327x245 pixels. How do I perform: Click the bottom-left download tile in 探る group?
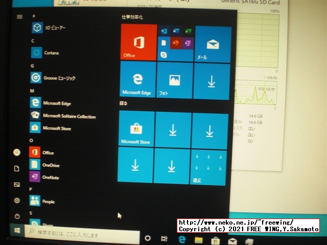(x=135, y=164)
